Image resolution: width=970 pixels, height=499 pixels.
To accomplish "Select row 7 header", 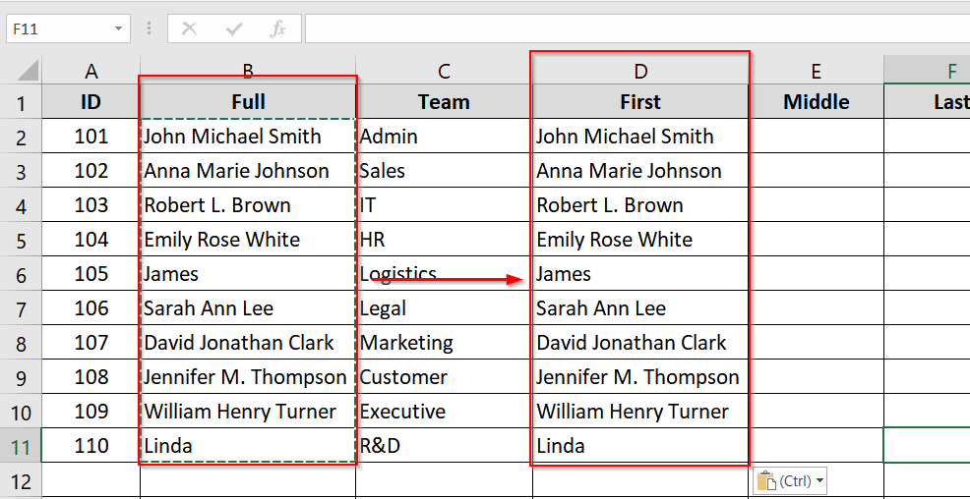I will tap(21, 308).
